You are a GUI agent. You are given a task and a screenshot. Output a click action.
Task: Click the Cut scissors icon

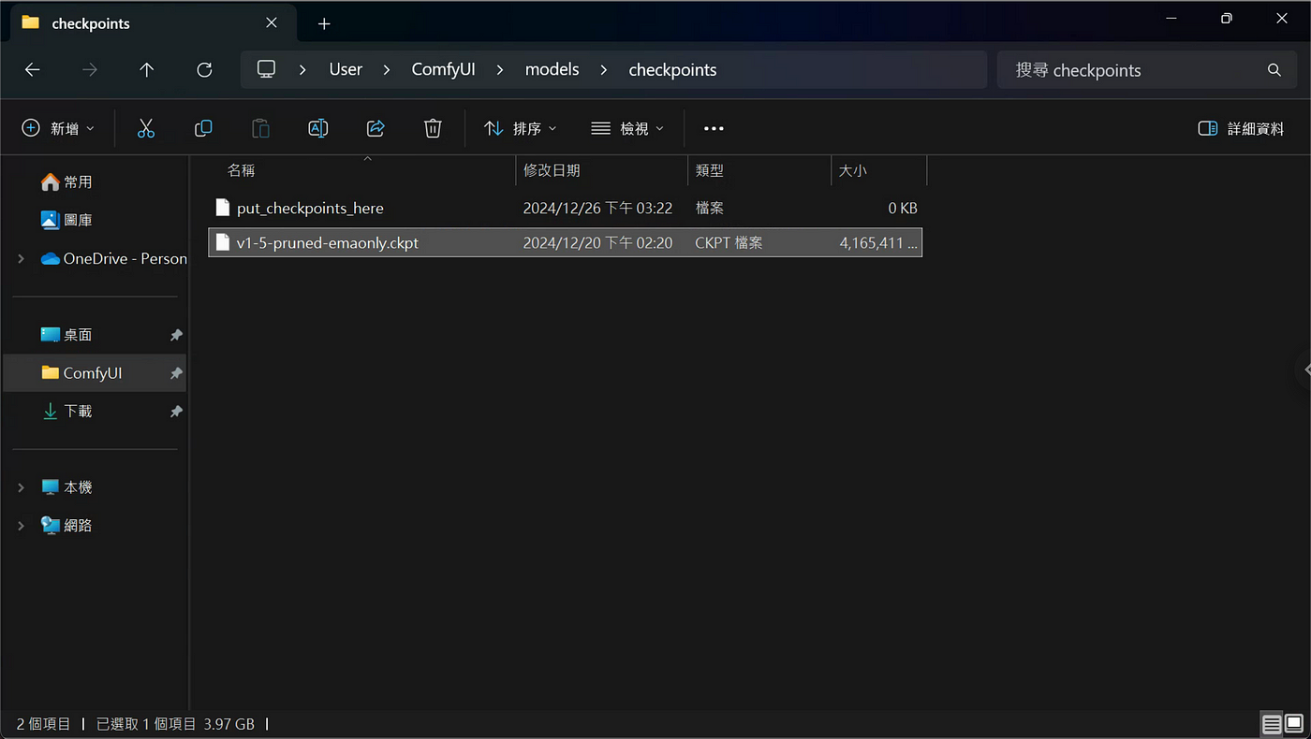pos(145,128)
